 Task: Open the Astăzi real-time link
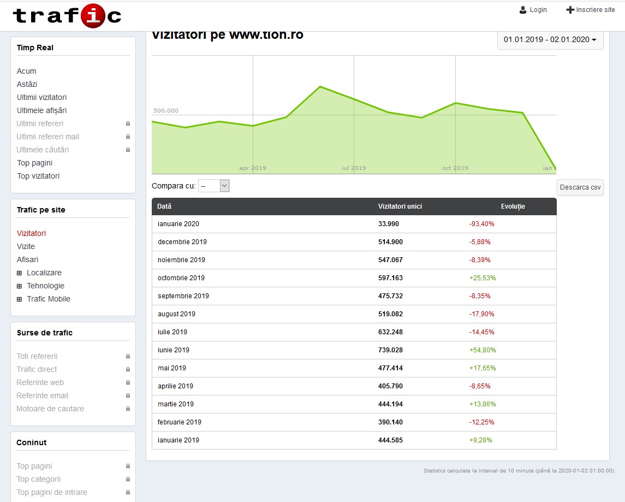tap(27, 84)
